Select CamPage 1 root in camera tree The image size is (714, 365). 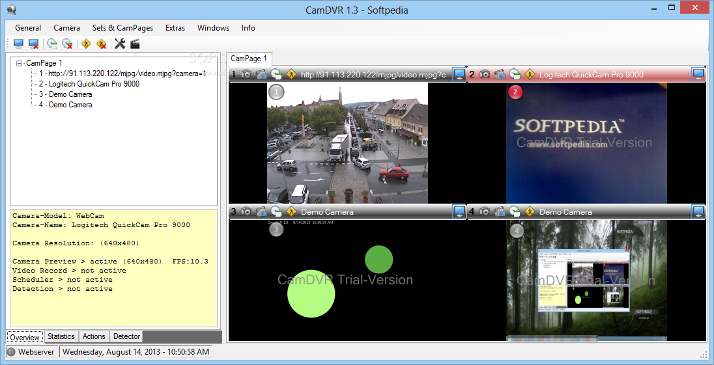pyautogui.click(x=44, y=63)
